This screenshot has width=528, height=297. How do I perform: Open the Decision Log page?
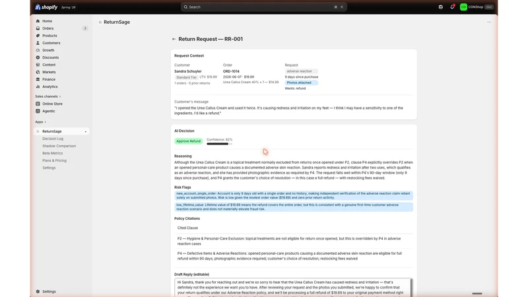pyautogui.click(x=53, y=139)
